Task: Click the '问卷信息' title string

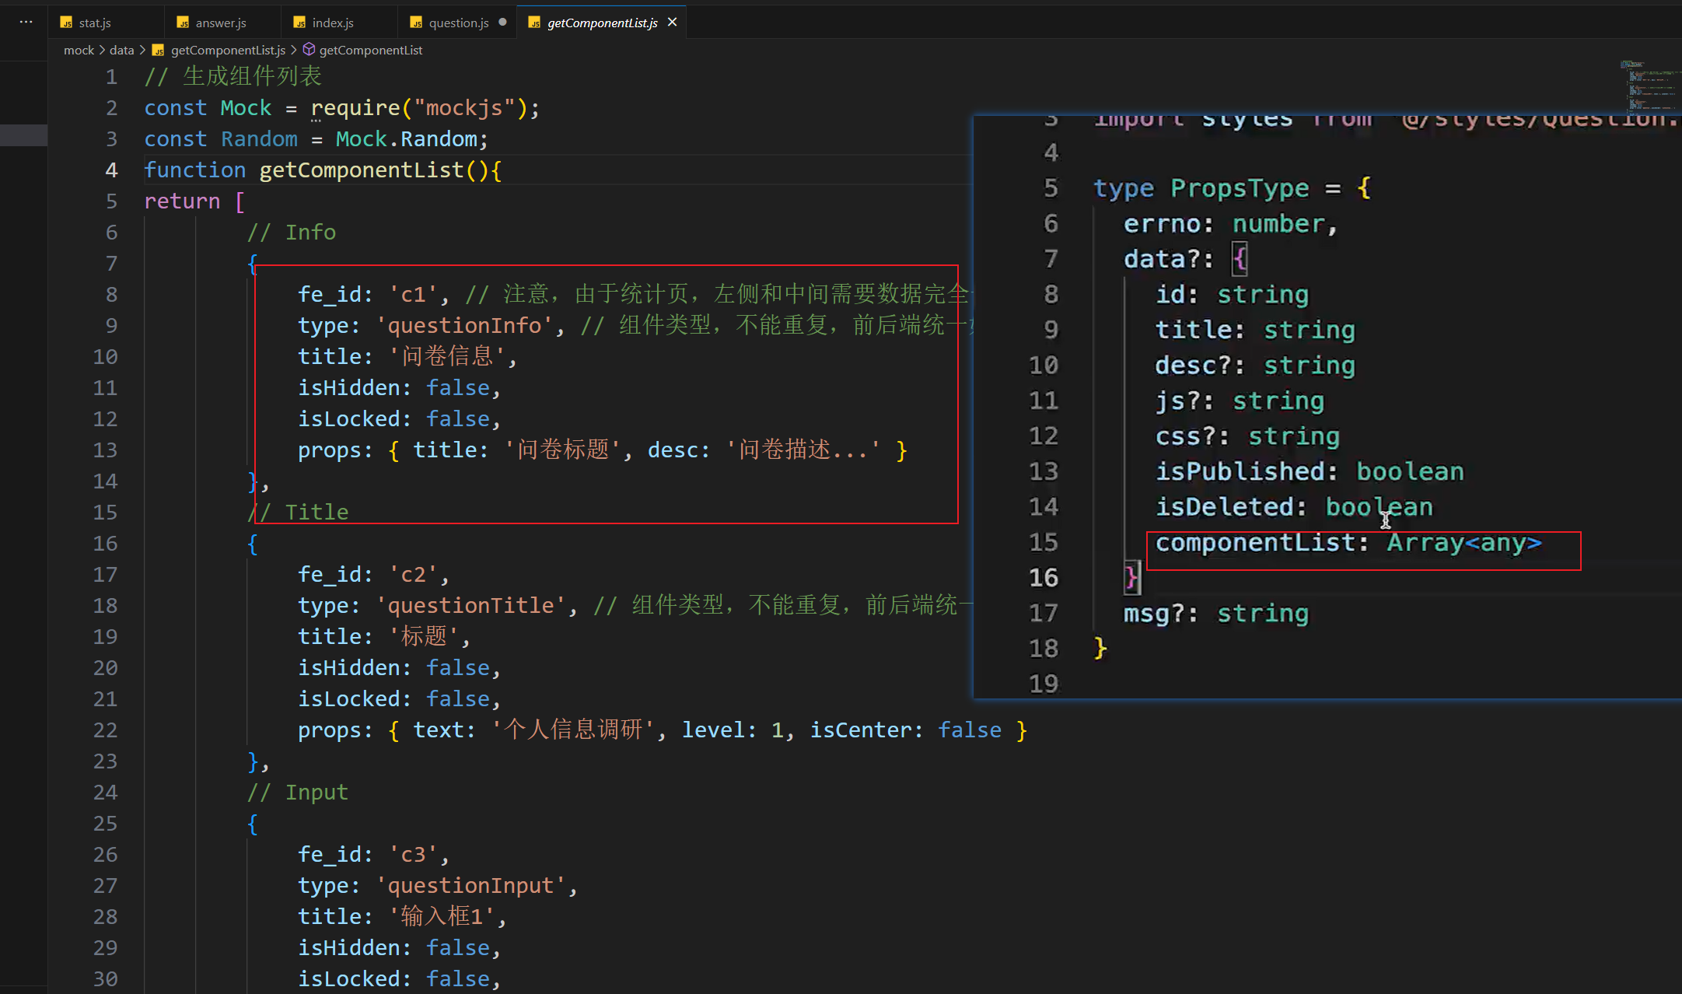Action: [x=447, y=356]
